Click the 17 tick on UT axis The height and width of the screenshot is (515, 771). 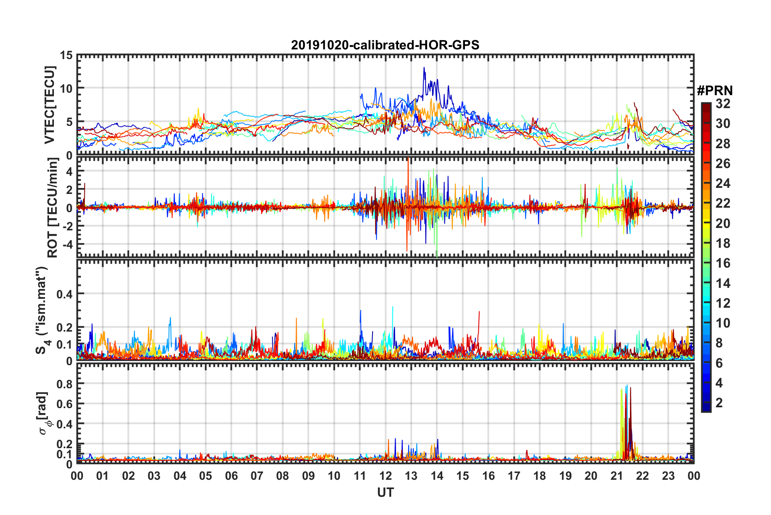(x=514, y=476)
